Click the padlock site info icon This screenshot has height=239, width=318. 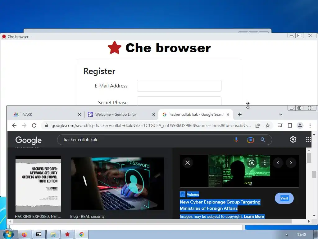coord(47,125)
